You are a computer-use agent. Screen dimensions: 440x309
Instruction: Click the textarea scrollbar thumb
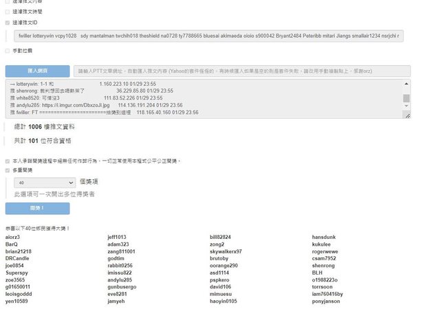pos(406,98)
